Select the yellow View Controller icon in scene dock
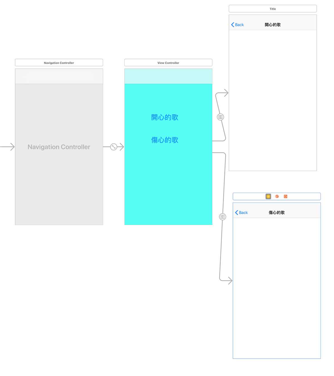Viewport: 334px width, 376px height. tap(268, 196)
